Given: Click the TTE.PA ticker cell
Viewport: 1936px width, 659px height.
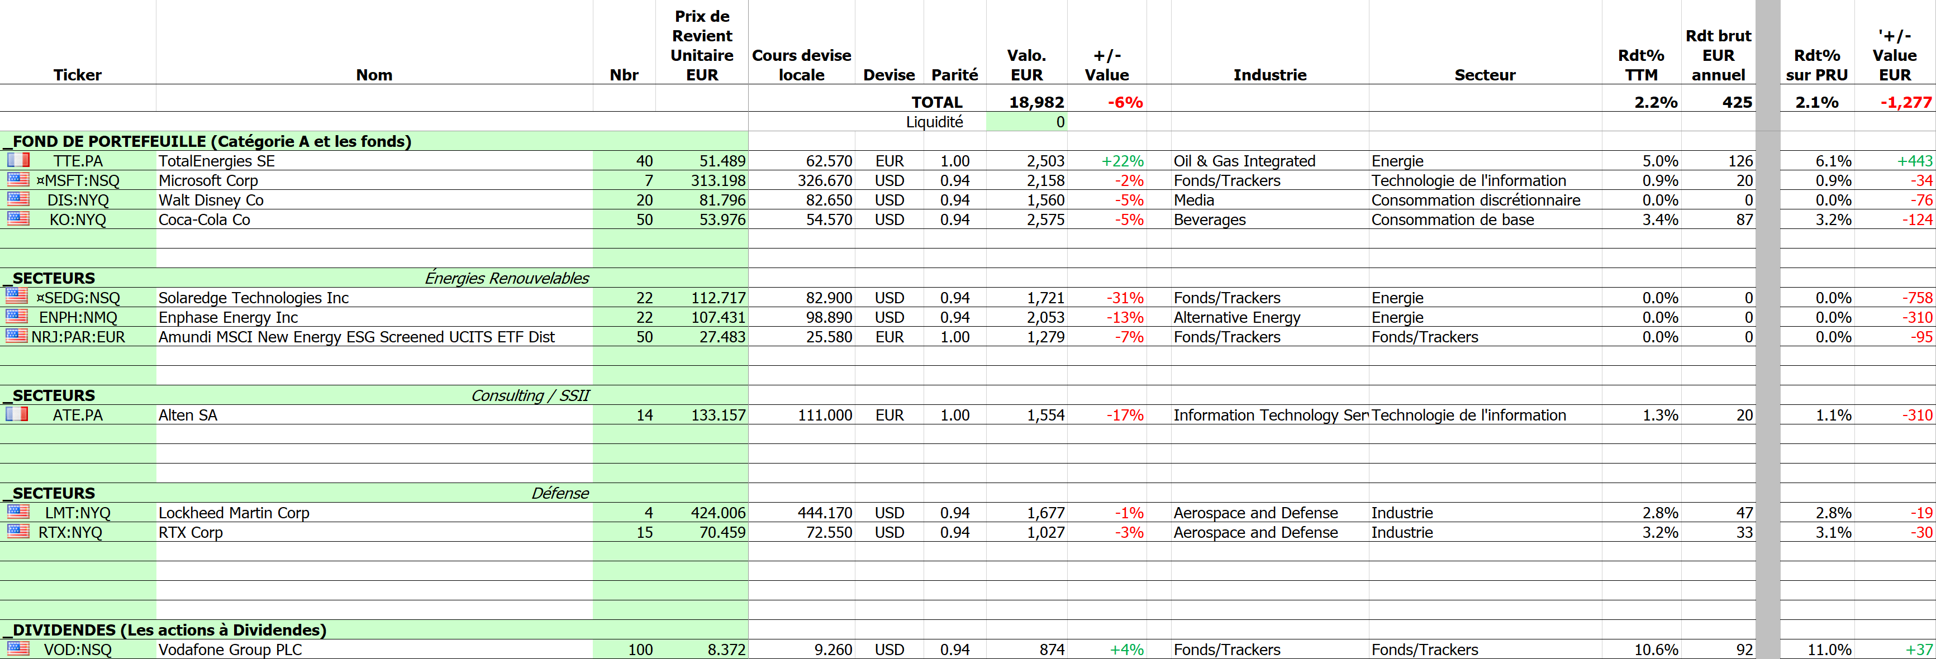Looking at the screenshot, I should coord(78,160).
